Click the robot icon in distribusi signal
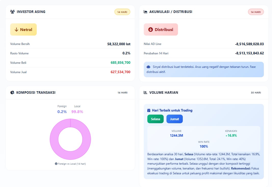 pos(149,67)
